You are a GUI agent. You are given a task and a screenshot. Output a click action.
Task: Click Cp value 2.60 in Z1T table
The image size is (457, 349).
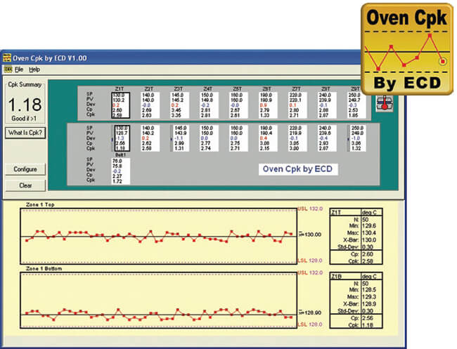pyautogui.click(x=368, y=254)
